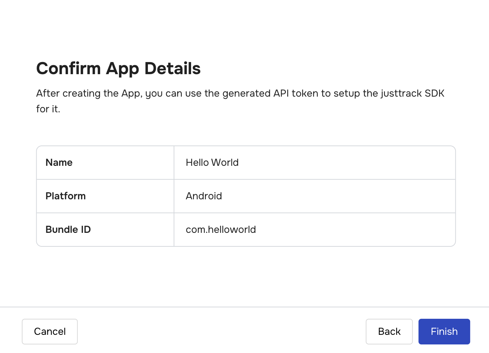Click "for it." on the second description line
Image resolution: width=489 pixels, height=353 pixels.
click(48, 109)
